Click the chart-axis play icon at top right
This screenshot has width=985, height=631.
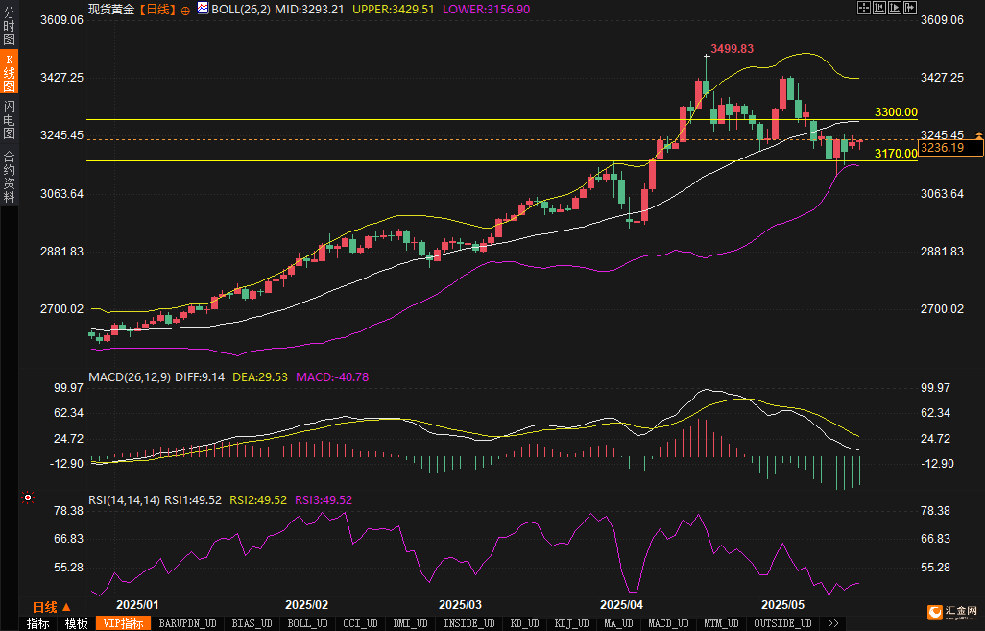(x=894, y=8)
